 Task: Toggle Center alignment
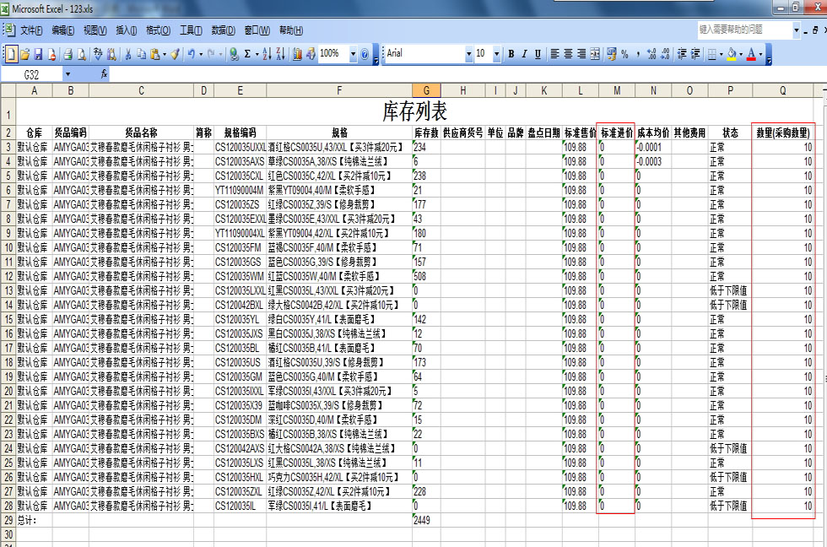pyautogui.click(x=568, y=54)
